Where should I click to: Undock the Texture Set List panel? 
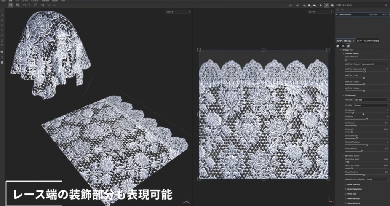(386, 5)
